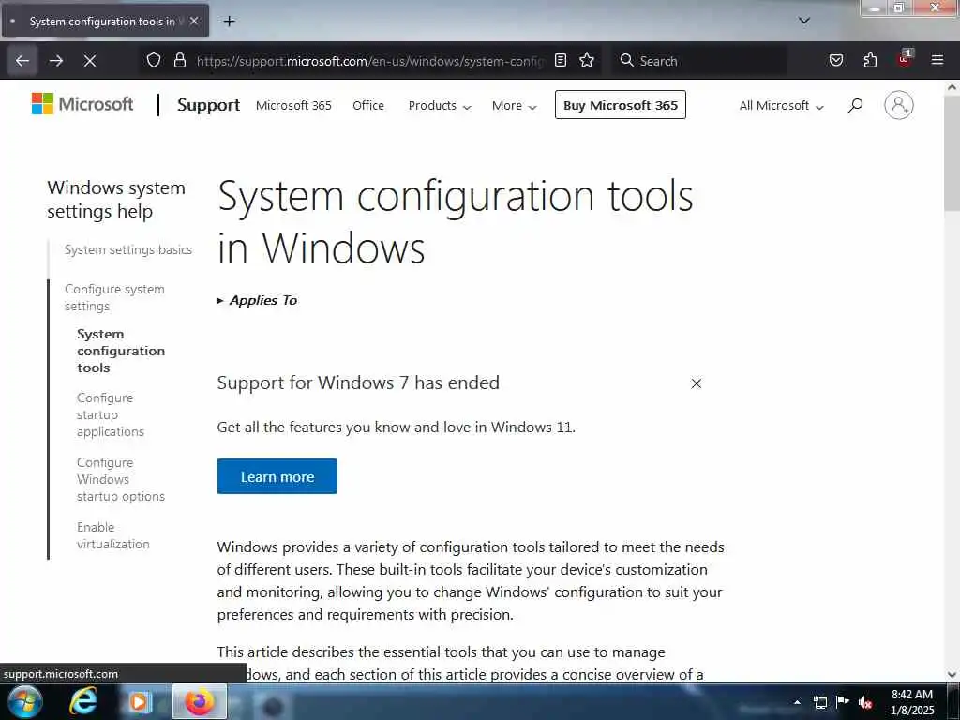Click the address bar URL field
Screen dimensions: 960x720
(369, 61)
